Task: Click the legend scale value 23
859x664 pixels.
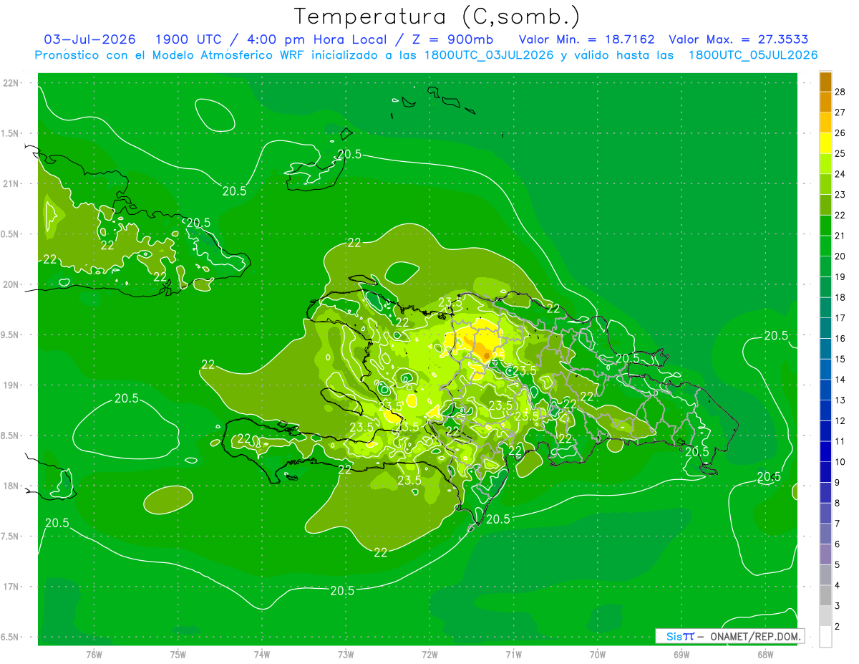Action: point(840,195)
